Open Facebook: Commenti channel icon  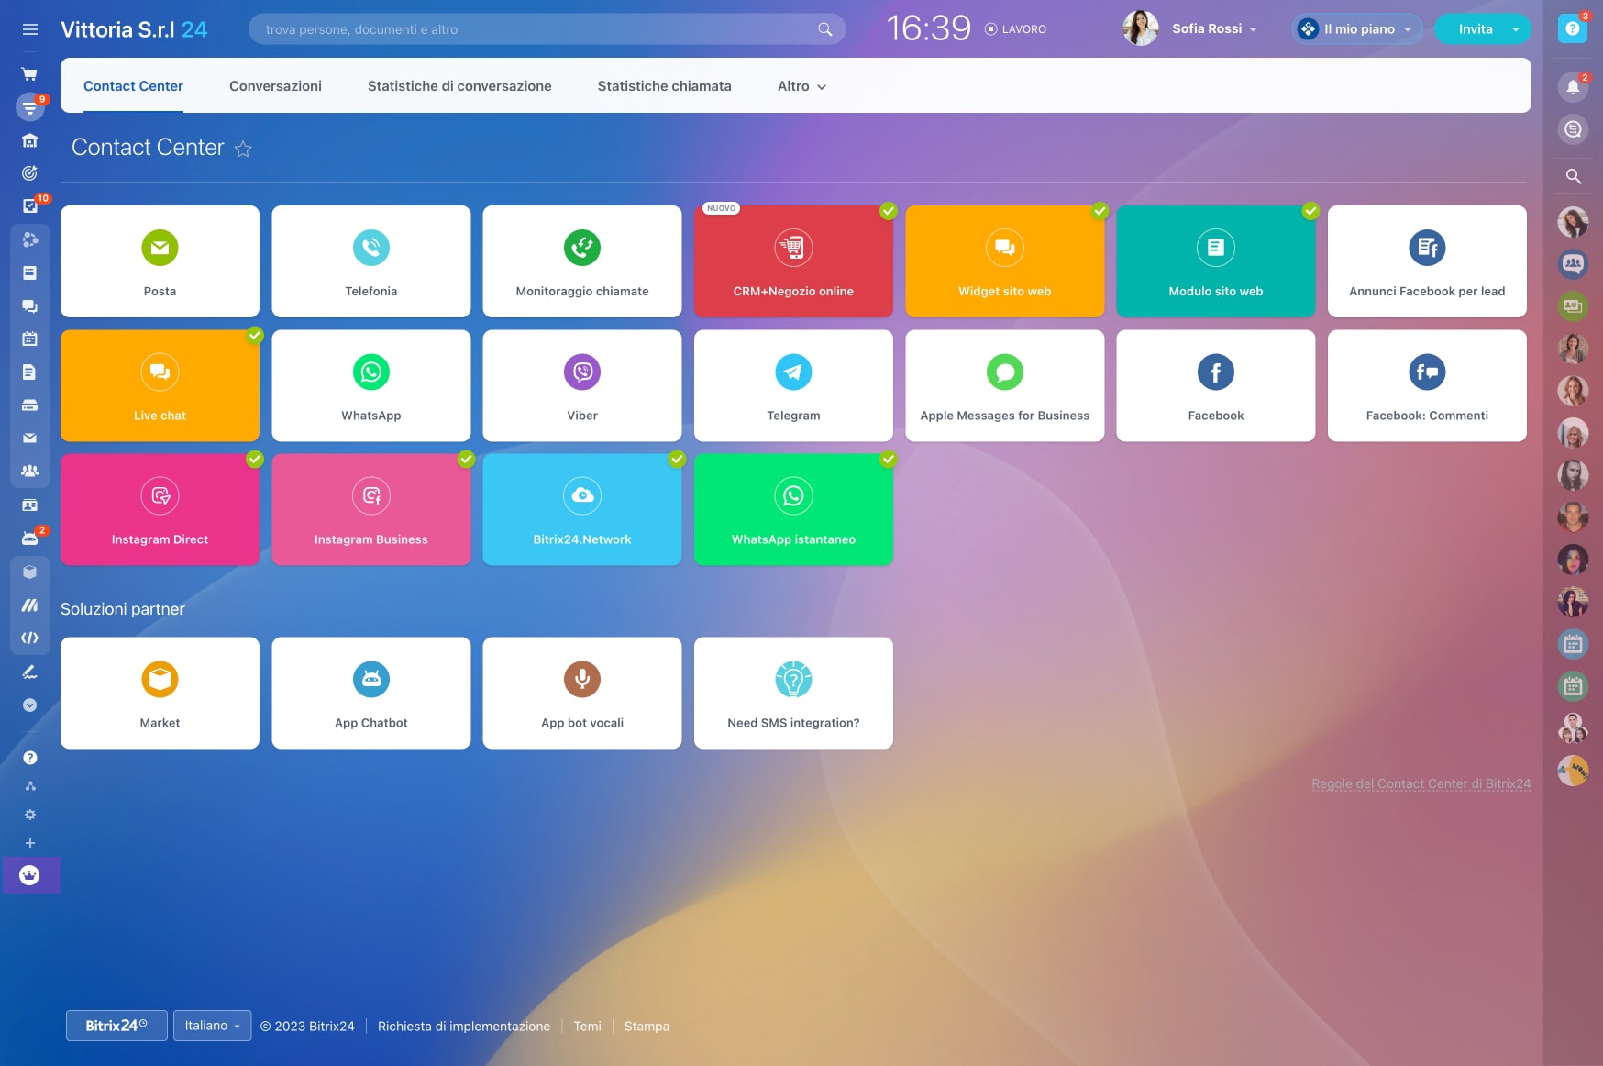[1427, 372]
